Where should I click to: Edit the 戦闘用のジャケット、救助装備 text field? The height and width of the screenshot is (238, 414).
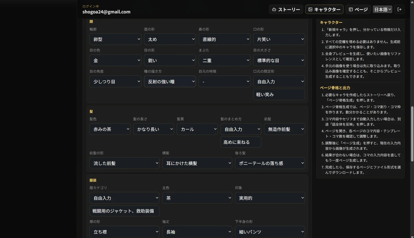[x=124, y=211]
